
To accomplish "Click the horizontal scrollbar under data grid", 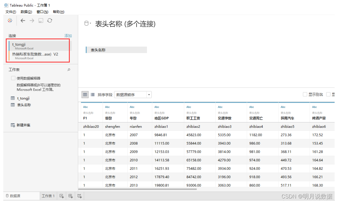I will click(137, 189).
